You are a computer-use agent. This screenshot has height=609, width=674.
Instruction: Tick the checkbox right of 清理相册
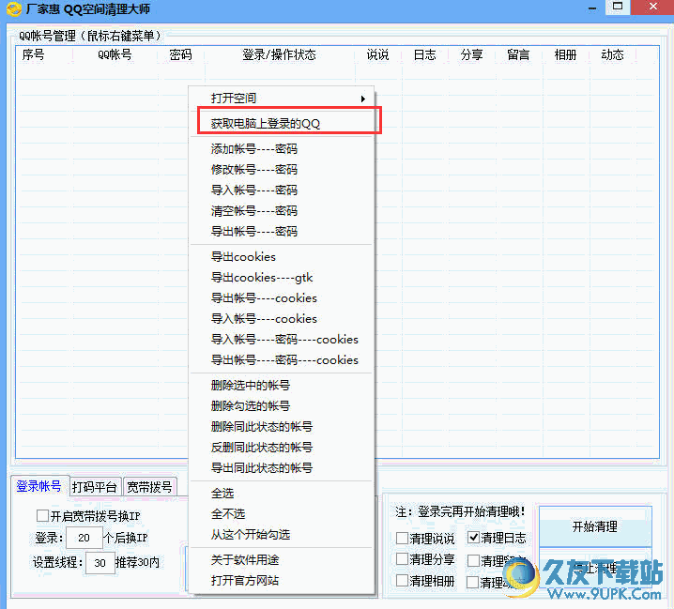click(473, 583)
